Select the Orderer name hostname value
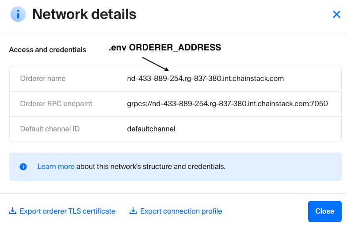Viewport: 347px width, 226px height. pyautogui.click(x=205, y=79)
